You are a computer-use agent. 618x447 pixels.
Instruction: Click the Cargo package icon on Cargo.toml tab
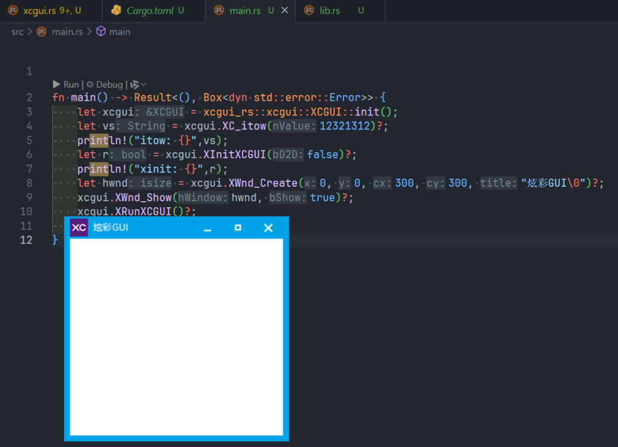coord(118,10)
